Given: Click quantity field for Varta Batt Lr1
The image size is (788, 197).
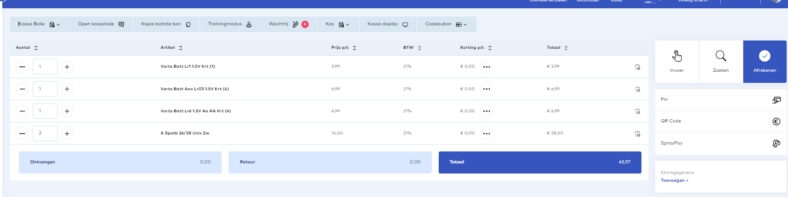Looking at the screenshot, I should 45,67.
